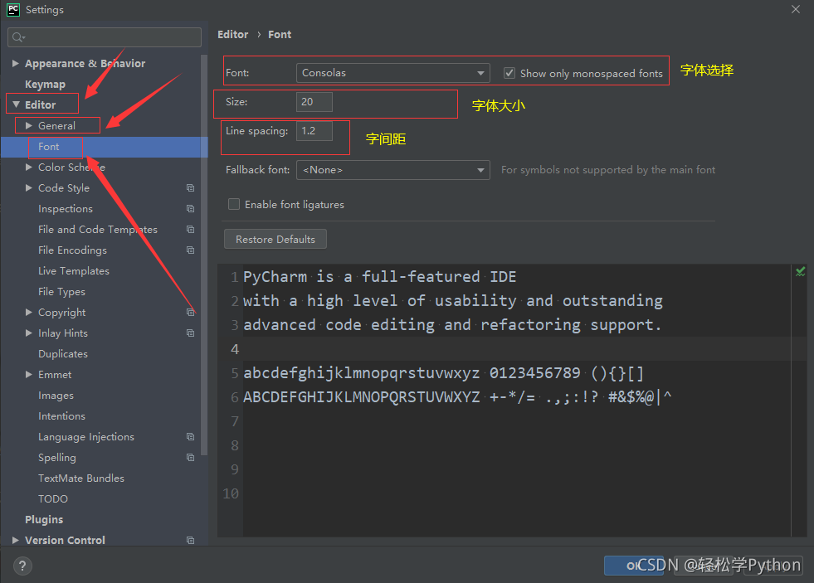Open the Font dropdown showing Consolas

click(x=393, y=73)
